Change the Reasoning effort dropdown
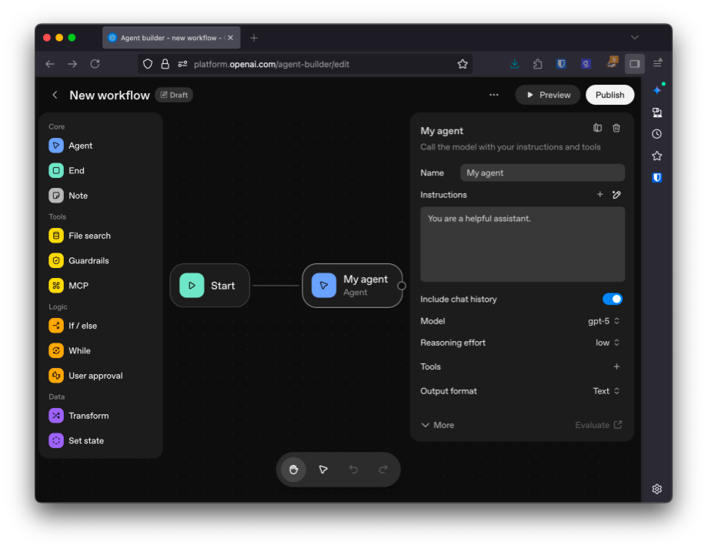The width and height of the screenshot is (708, 549). (607, 343)
